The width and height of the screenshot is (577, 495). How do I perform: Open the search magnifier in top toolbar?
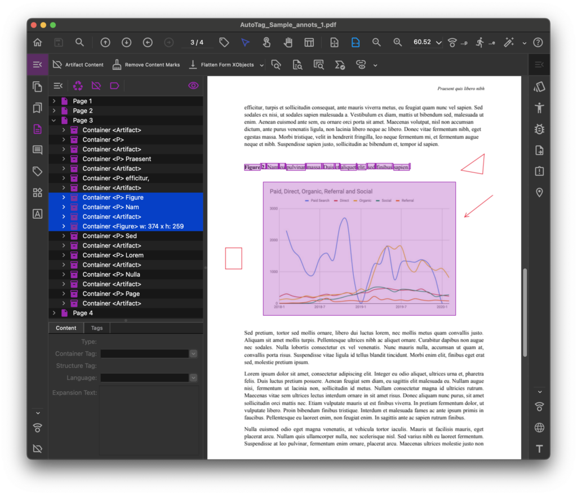[x=79, y=42]
